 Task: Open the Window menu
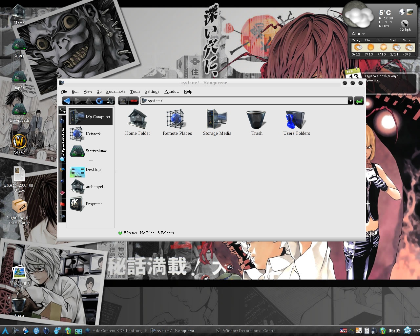[172, 92]
